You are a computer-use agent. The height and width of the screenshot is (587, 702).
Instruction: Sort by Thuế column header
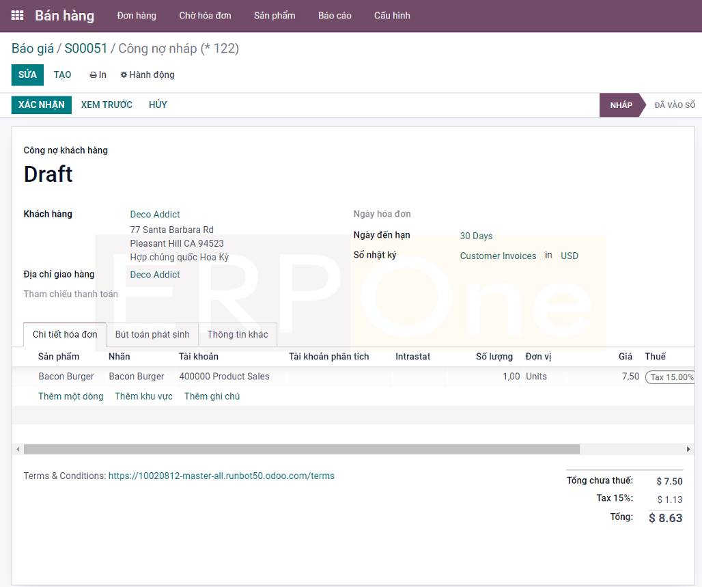click(x=655, y=357)
